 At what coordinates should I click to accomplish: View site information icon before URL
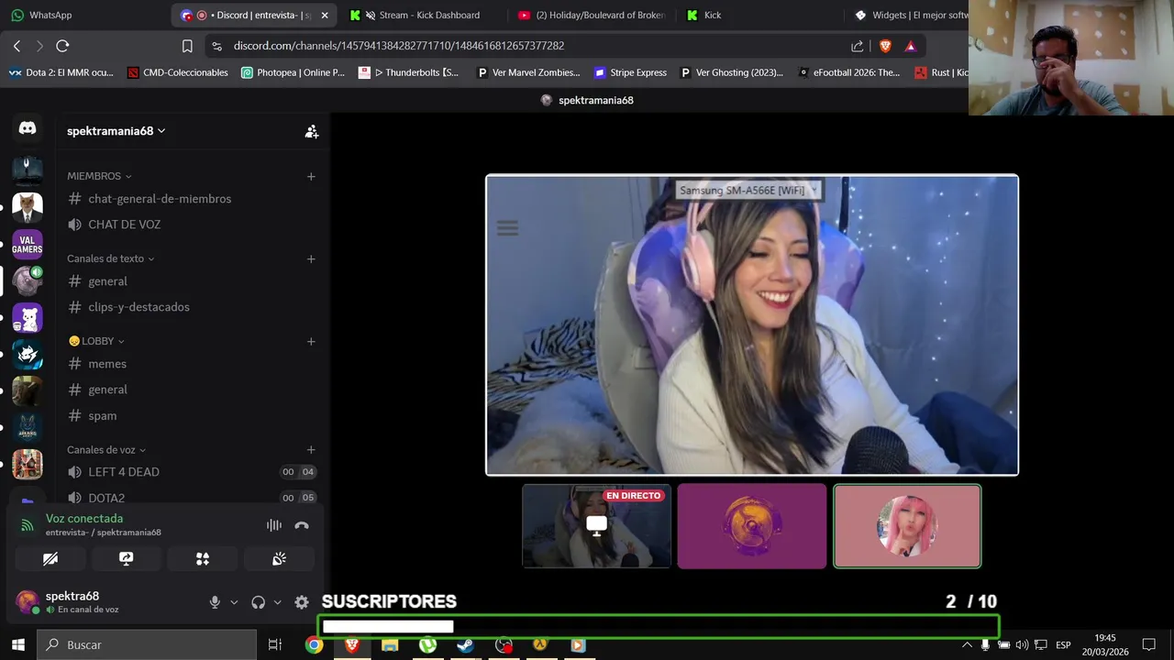216,46
